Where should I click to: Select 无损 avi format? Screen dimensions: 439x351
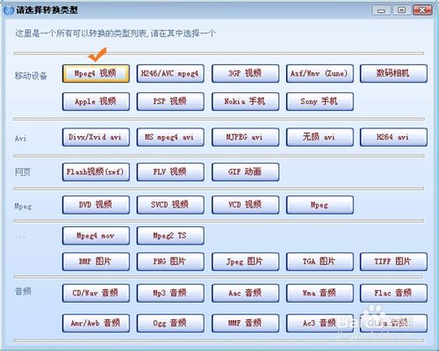tap(320, 137)
